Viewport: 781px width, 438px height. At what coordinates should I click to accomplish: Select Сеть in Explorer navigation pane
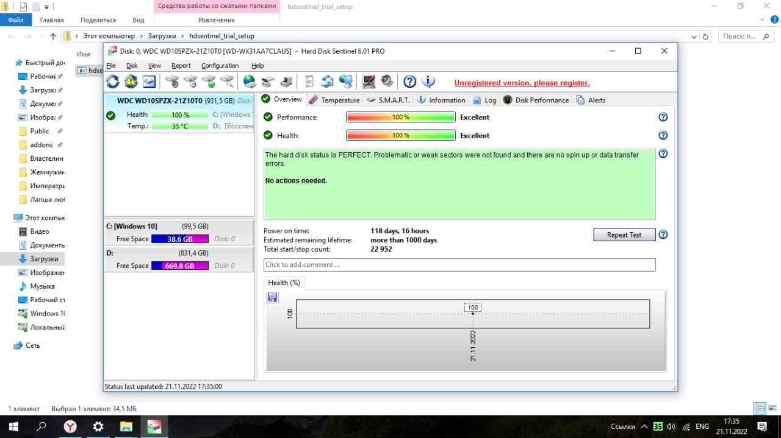click(x=33, y=345)
